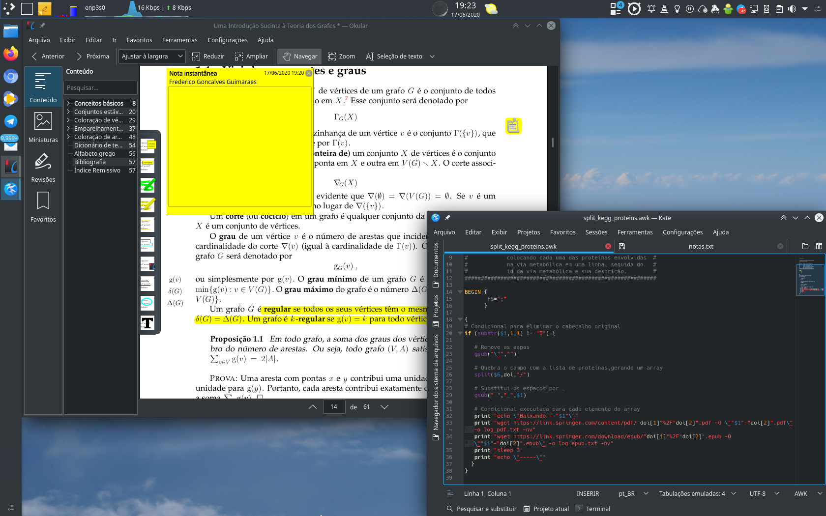The width and height of the screenshot is (826, 516).
Task: Open UTF-8 encoding dropdown
Action: coord(764,494)
